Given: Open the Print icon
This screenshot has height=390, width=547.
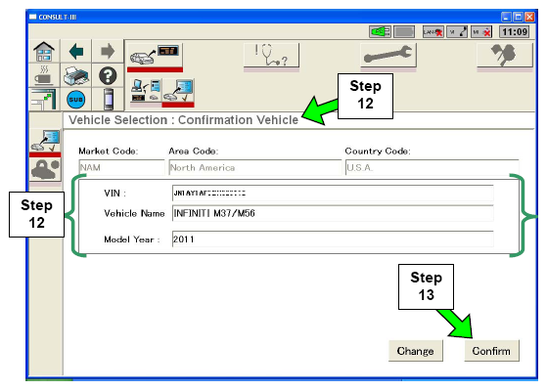Looking at the screenshot, I should (x=76, y=75).
